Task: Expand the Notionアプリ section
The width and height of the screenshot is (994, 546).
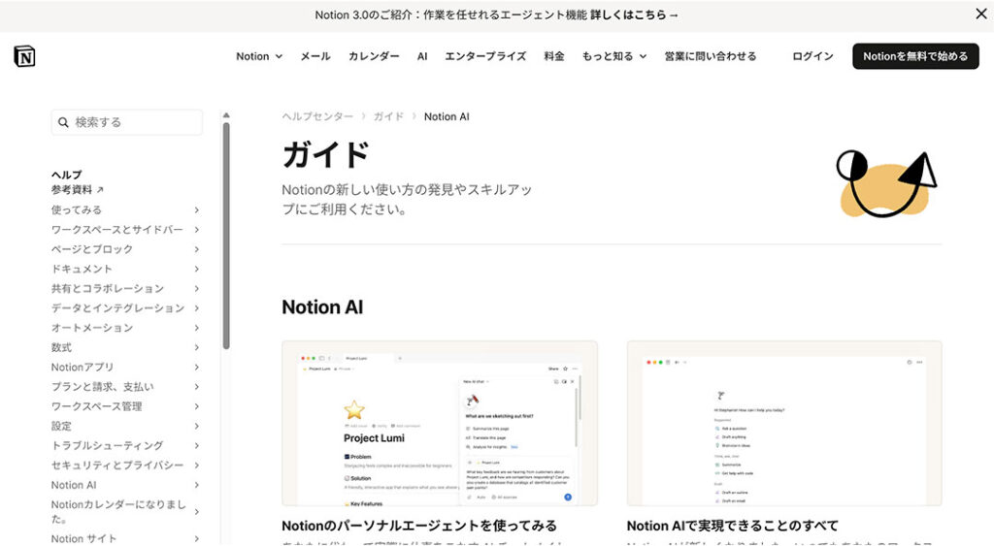Action: tap(196, 367)
